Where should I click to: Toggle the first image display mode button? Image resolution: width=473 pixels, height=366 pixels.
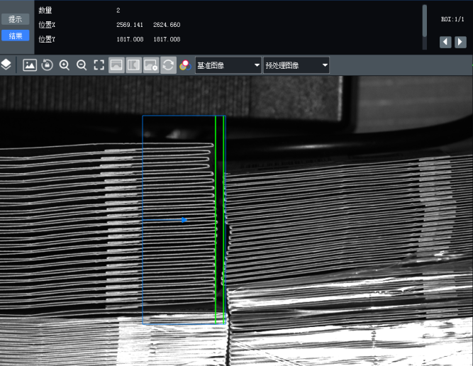tap(116, 65)
